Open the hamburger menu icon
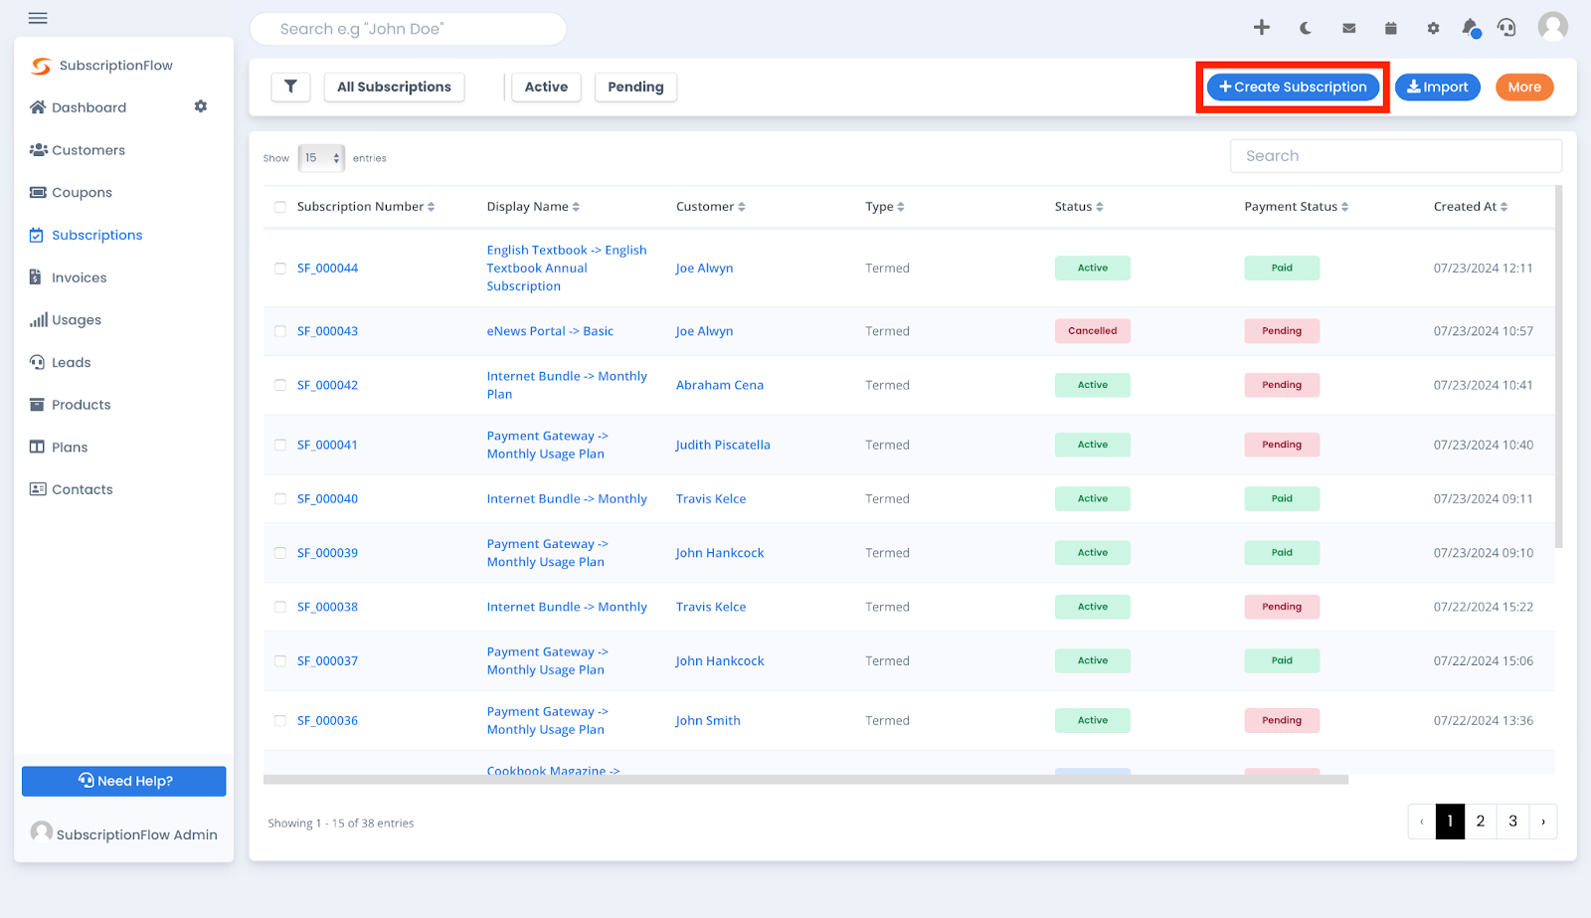 click(x=38, y=18)
